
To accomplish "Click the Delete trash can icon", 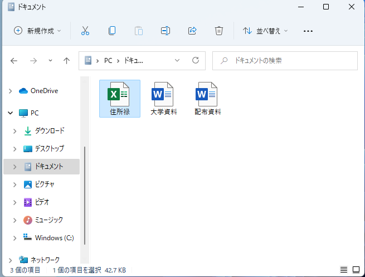I will click(219, 31).
